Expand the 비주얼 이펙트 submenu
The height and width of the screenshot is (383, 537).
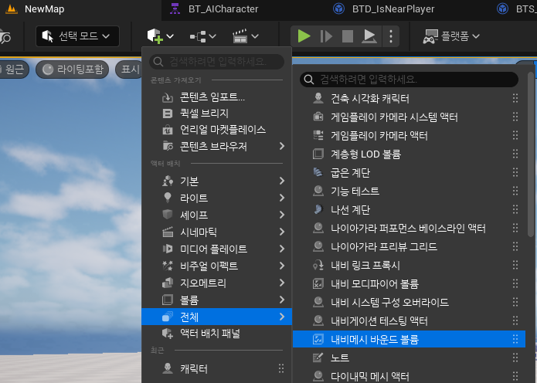point(216,266)
